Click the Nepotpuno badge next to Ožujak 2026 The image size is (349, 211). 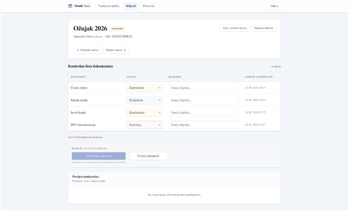tap(117, 29)
